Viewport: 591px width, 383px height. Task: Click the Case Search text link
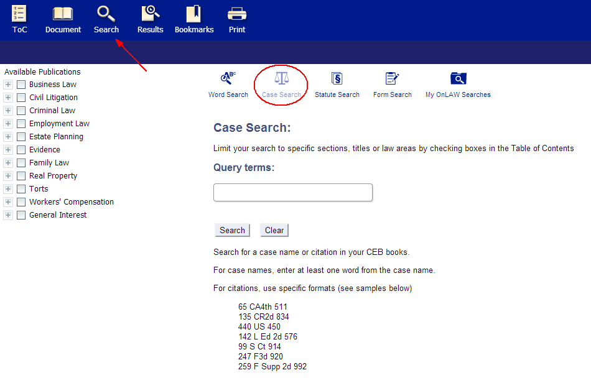point(282,95)
